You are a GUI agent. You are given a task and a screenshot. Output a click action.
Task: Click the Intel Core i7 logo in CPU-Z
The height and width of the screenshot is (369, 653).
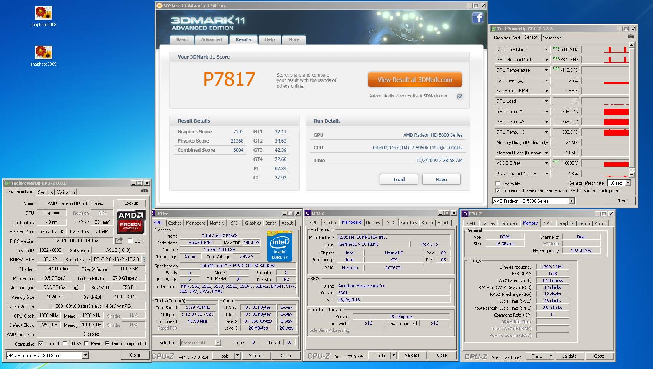[x=280, y=246]
